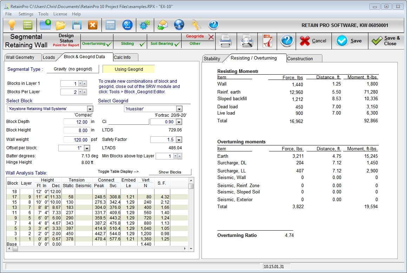Open the Safety Factor dropdown
This screenshot has height=273, width=407.
tap(179, 140)
